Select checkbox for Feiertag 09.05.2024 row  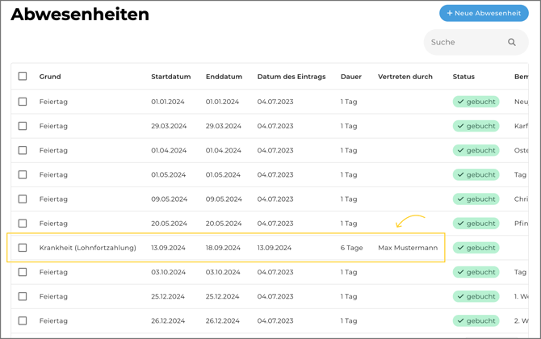pyautogui.click(x=23, y=199)
